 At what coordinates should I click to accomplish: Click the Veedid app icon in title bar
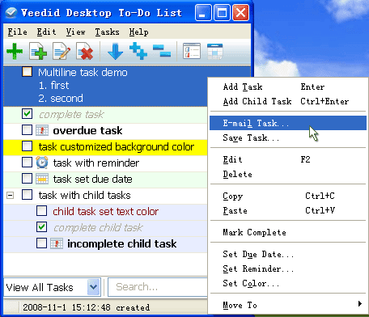(11, 12)
